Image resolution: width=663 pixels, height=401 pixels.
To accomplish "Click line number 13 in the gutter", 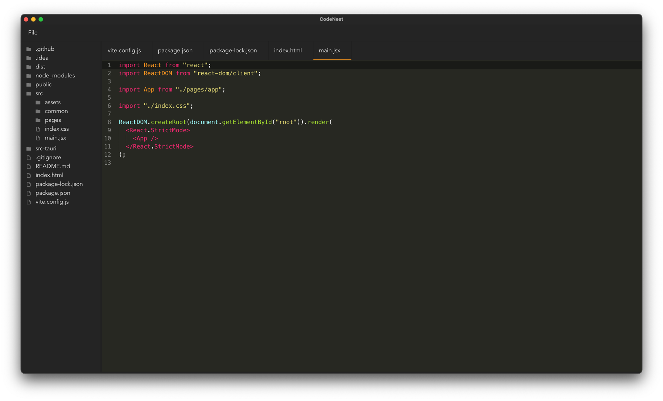I will tap(108, 163).
